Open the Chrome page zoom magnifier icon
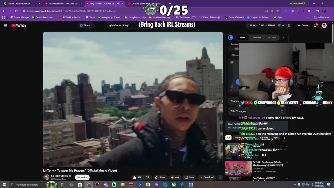 (272, 11)
